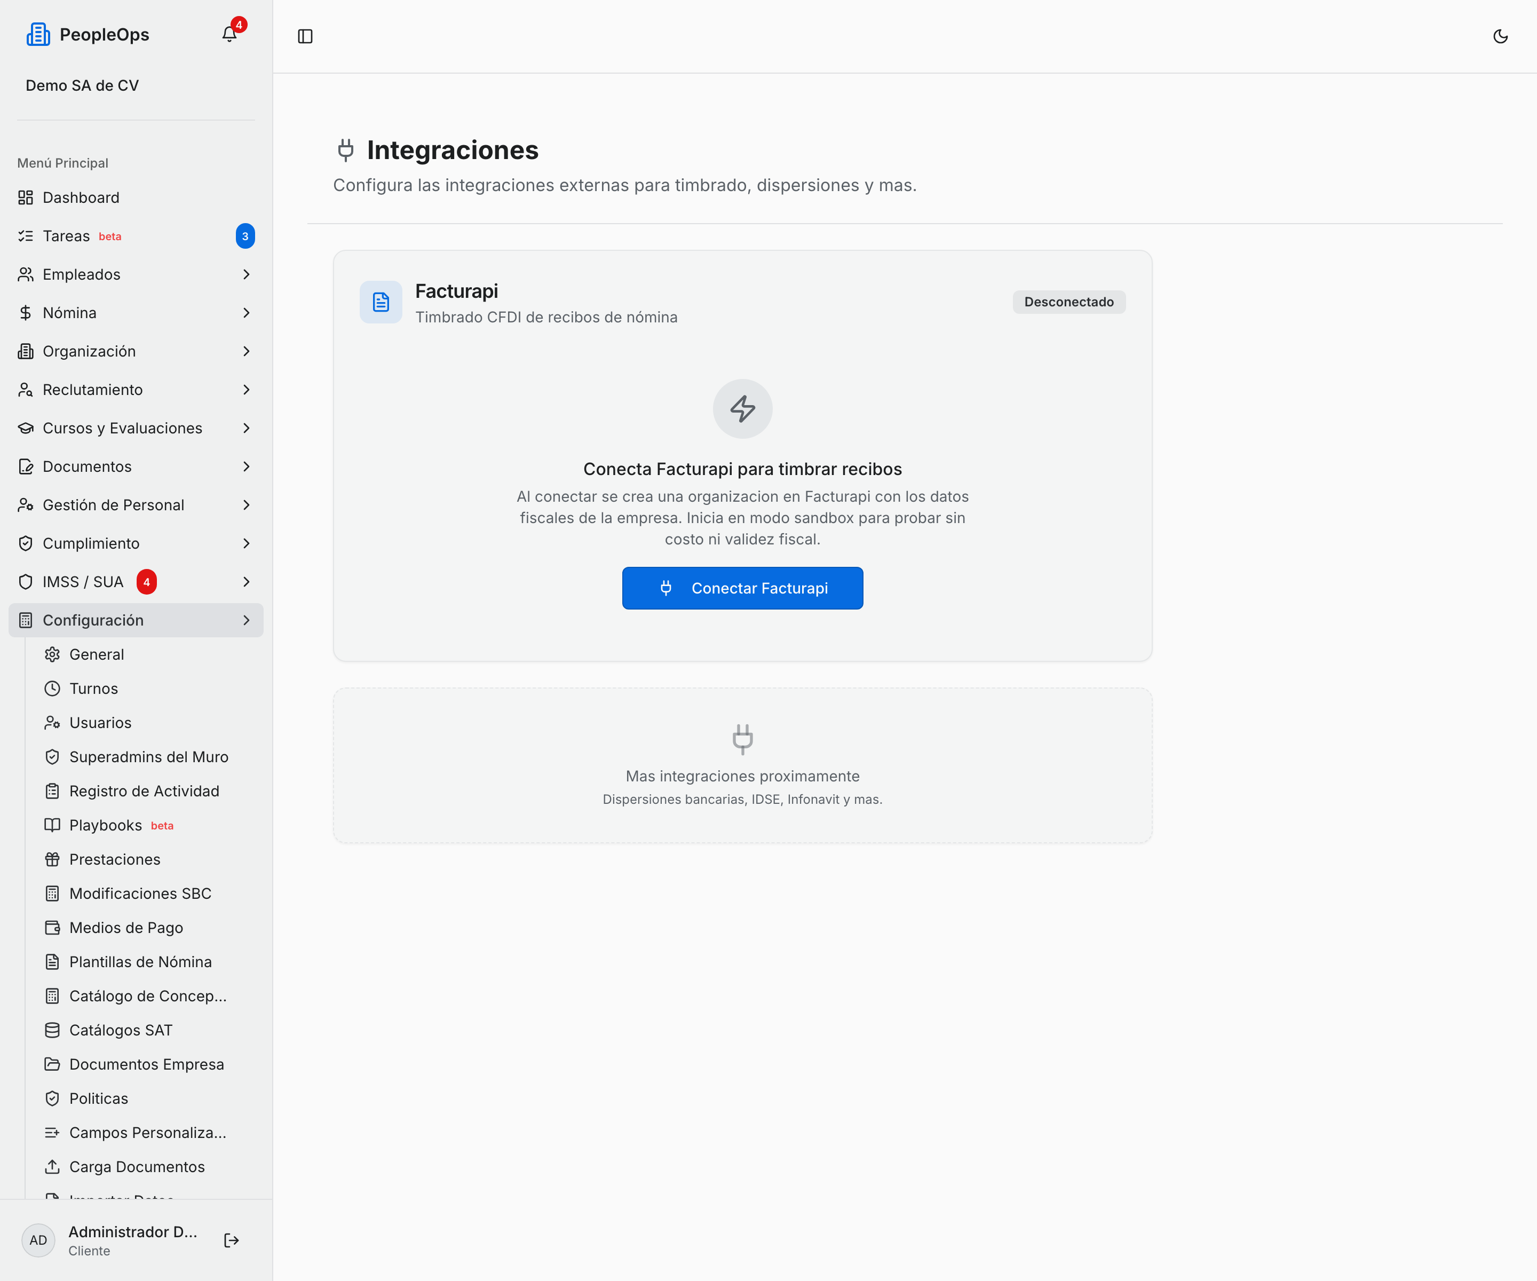Switch to dark mode moon icon

coord(1500,36)
